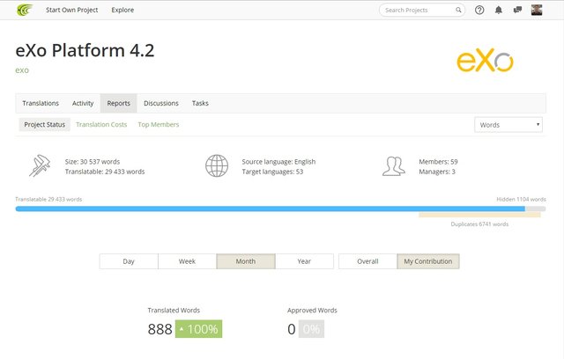Image resolution: width=564 pixels, height=359 pixels.
Task: Switch to the Translations tab
Action: (41, 104)
